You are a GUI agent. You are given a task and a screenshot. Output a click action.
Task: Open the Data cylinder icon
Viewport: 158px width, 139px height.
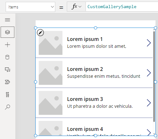(7, 57)
